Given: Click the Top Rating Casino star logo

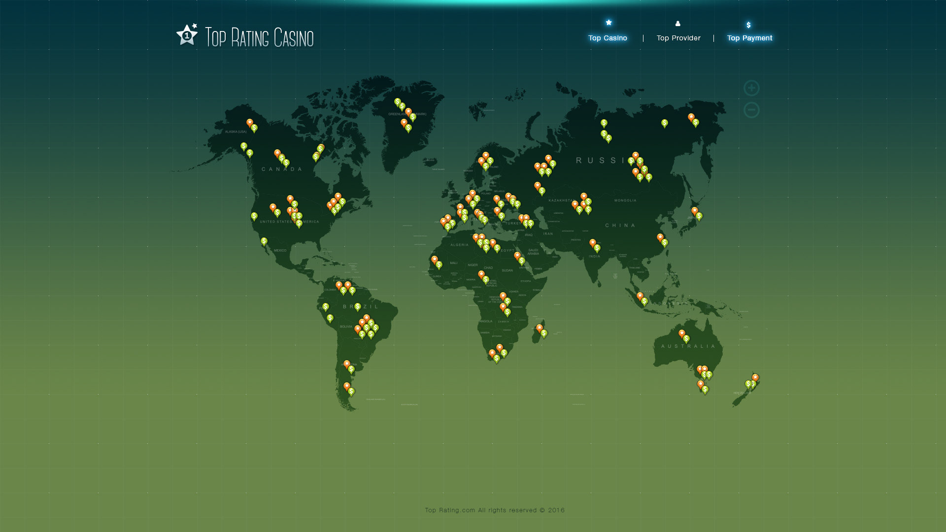Looking at the screenshot, I should point(187,35).
